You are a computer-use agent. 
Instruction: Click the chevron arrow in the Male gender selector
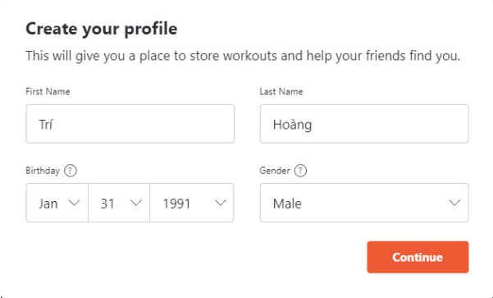point(454,203)
